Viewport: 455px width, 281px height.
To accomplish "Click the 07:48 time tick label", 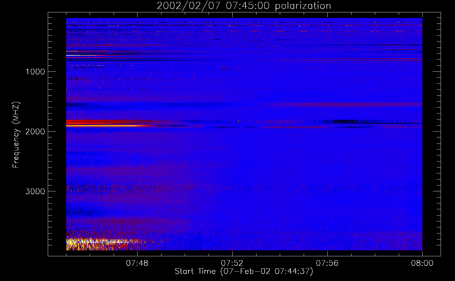I will [x=137, y=263].
